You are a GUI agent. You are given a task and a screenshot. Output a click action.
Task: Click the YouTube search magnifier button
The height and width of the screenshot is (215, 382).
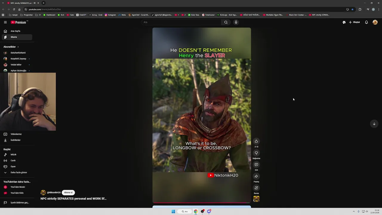(226, 22)
